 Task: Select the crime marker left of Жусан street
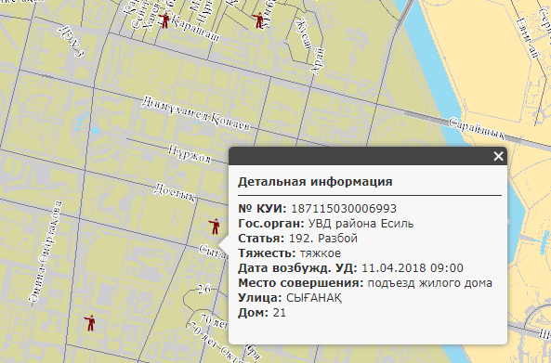(258, 20)
